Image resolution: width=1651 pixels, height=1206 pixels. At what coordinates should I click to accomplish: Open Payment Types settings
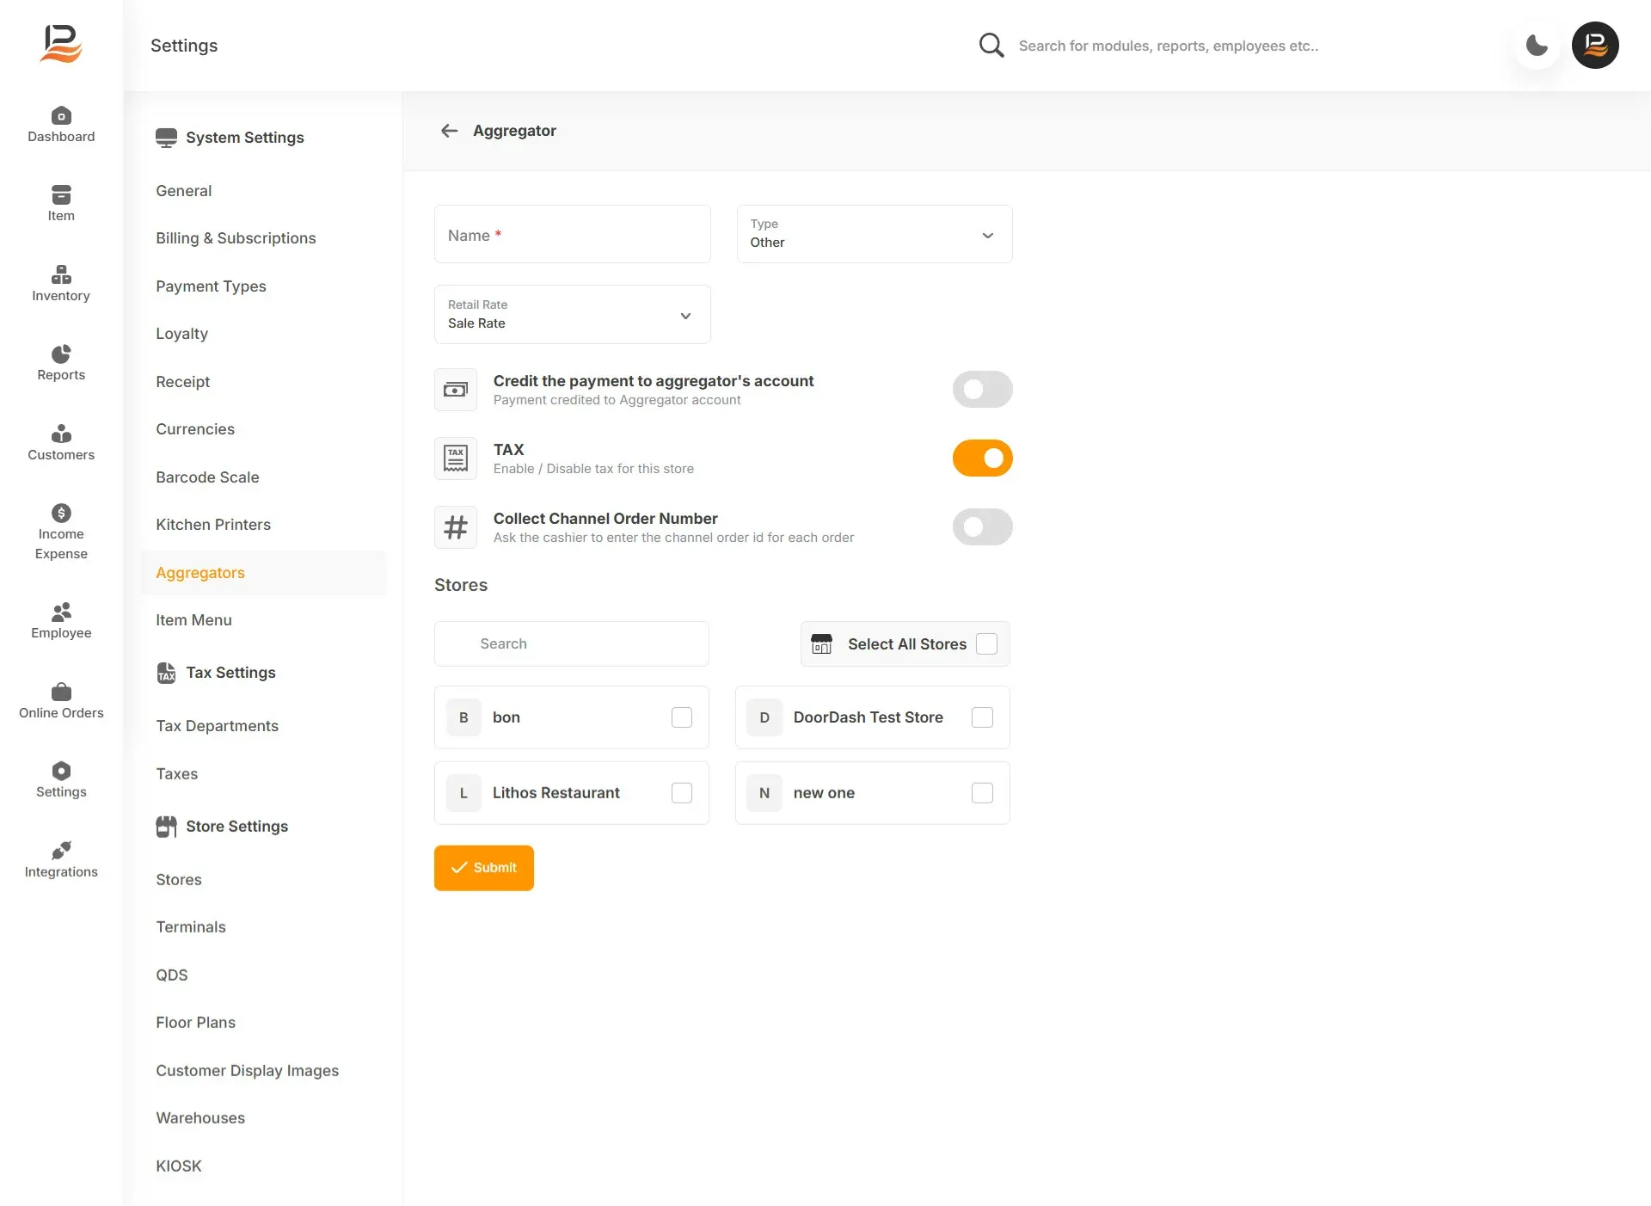pyautogui.click(x=211, y=286)
